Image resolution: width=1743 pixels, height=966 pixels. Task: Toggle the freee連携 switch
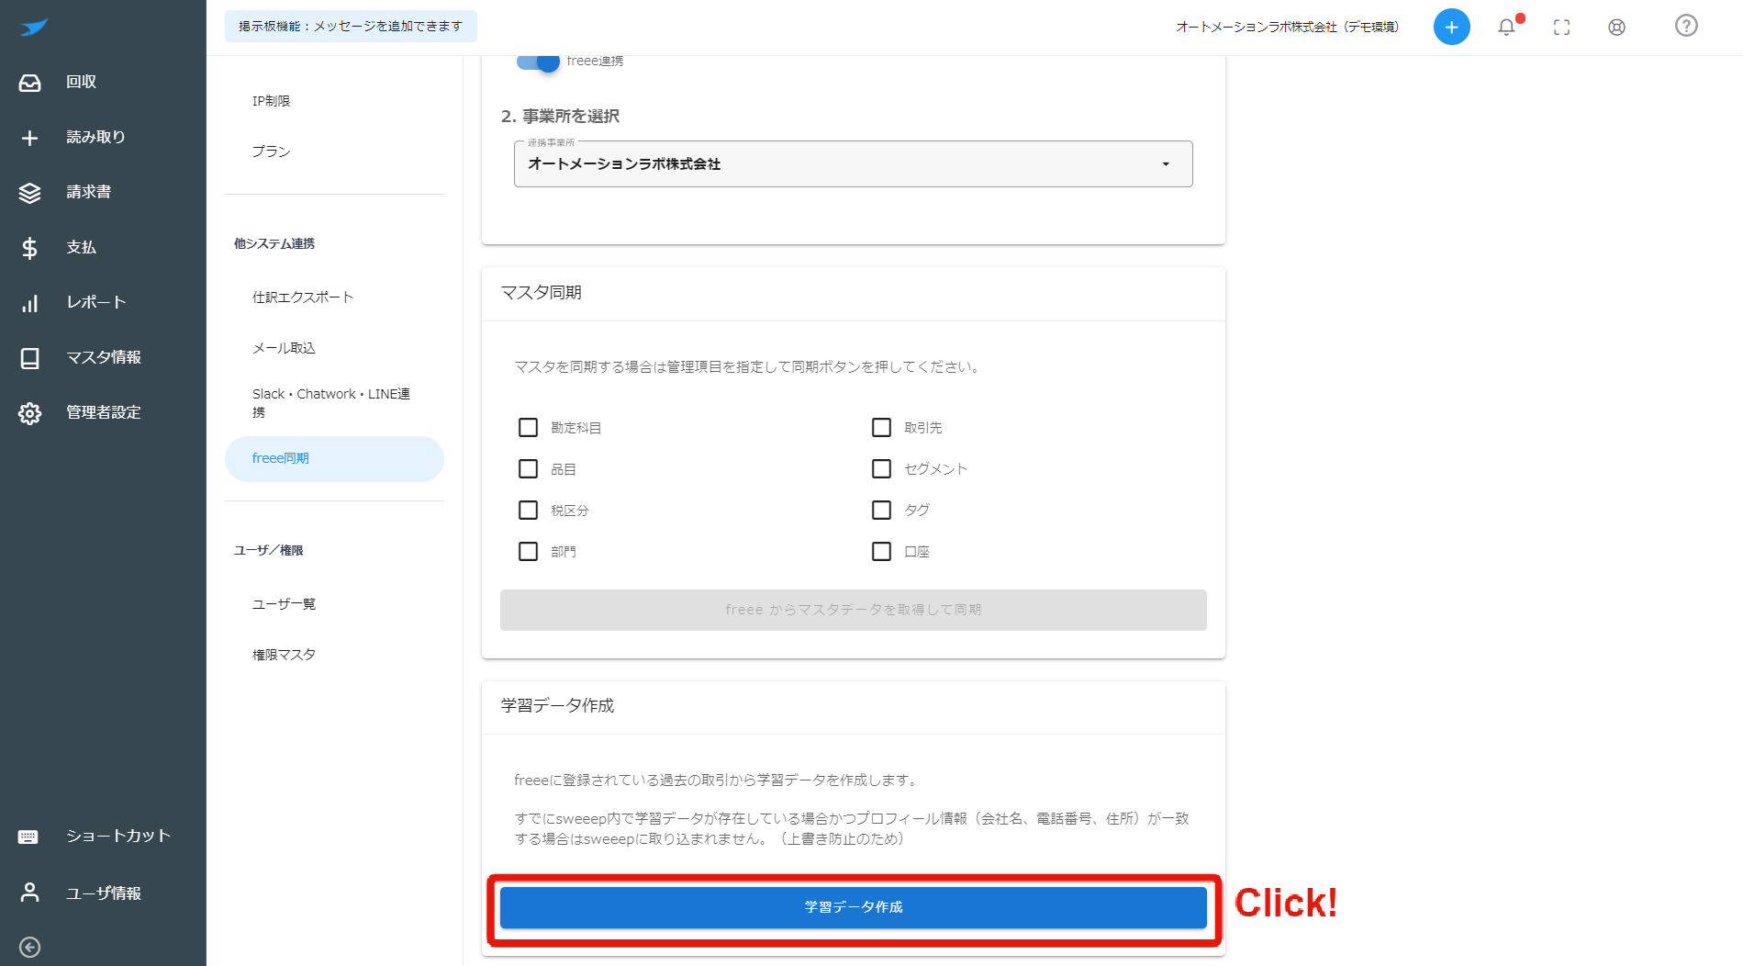(538, 62)
